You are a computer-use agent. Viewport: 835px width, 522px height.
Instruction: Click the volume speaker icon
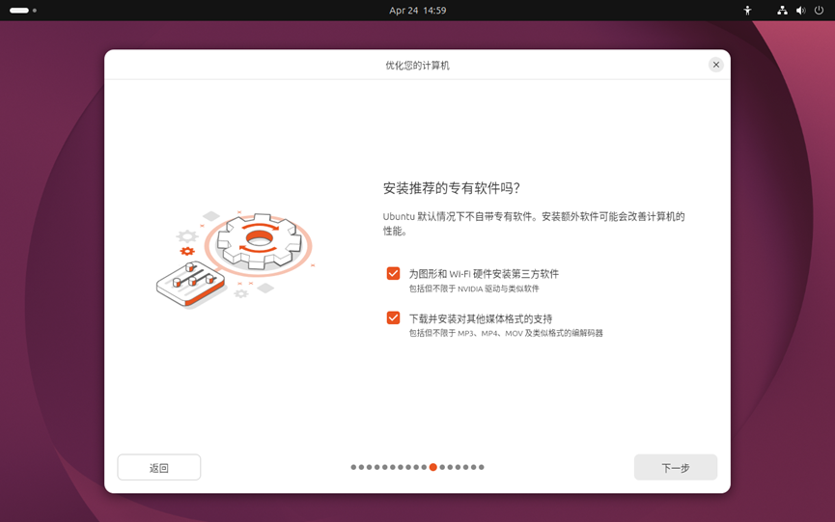[x=800, y=10]
